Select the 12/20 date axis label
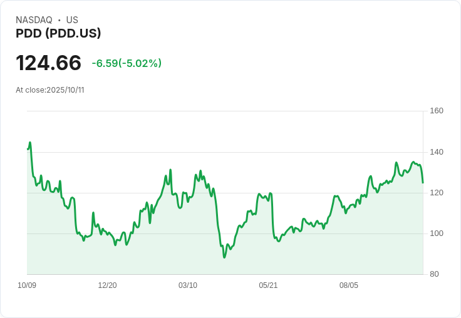The height and width of the screenshot is (318, 461). tap(107, 285)
